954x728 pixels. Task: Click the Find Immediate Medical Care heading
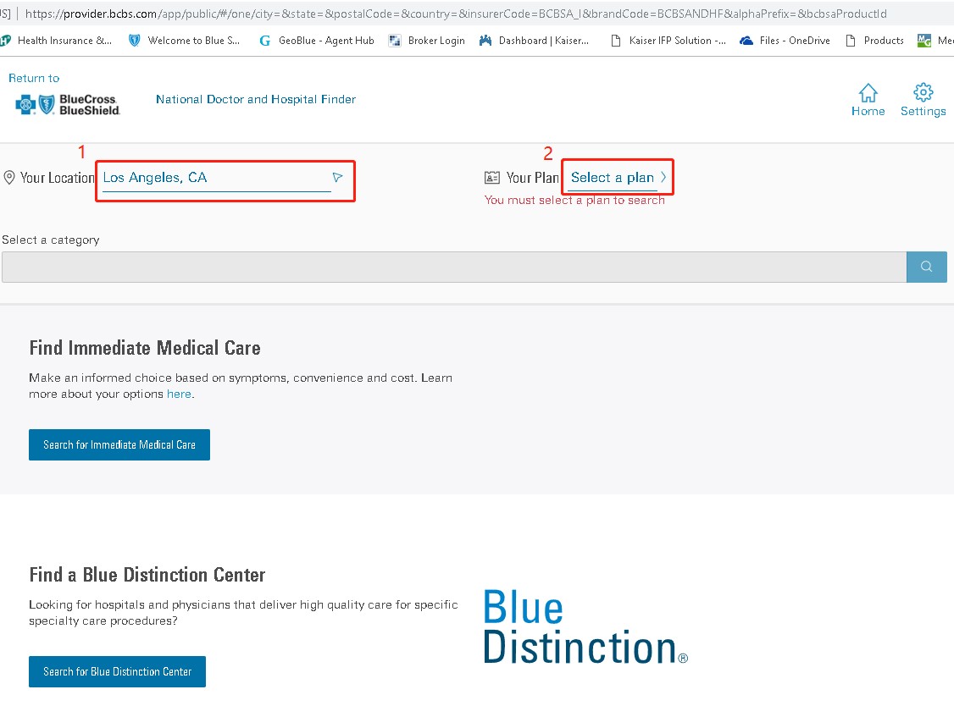(x=145, y=348)
